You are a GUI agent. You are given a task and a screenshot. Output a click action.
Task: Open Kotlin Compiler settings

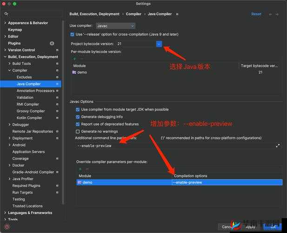click(29, 118)
